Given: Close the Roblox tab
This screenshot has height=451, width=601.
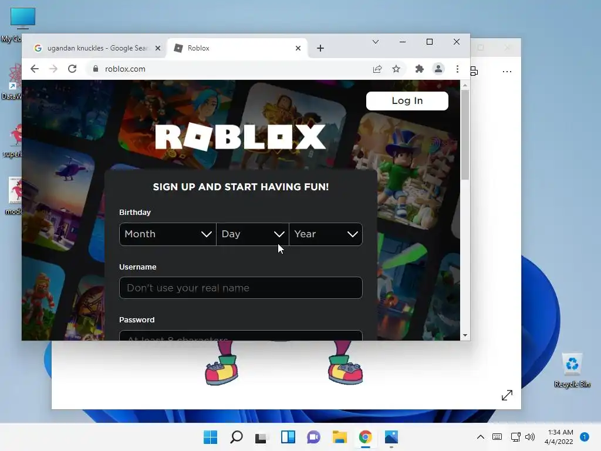Looking at the screenshot, I should (x=298, y=48).
